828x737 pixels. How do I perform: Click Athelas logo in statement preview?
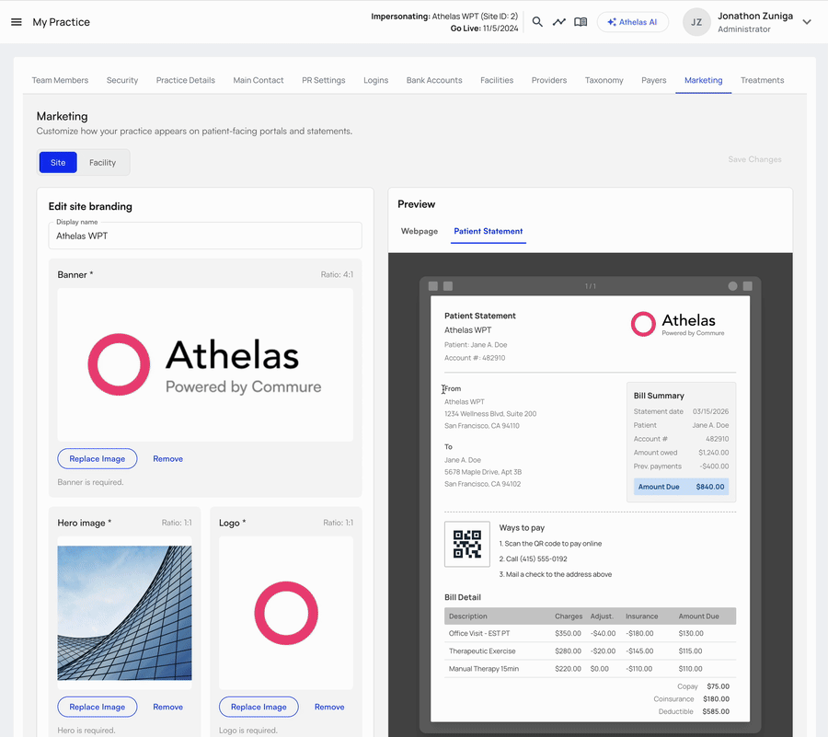point(678,324)
